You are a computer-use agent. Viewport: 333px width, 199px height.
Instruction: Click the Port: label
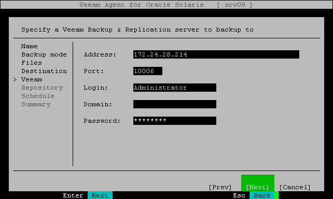click(x=94, y=71)
